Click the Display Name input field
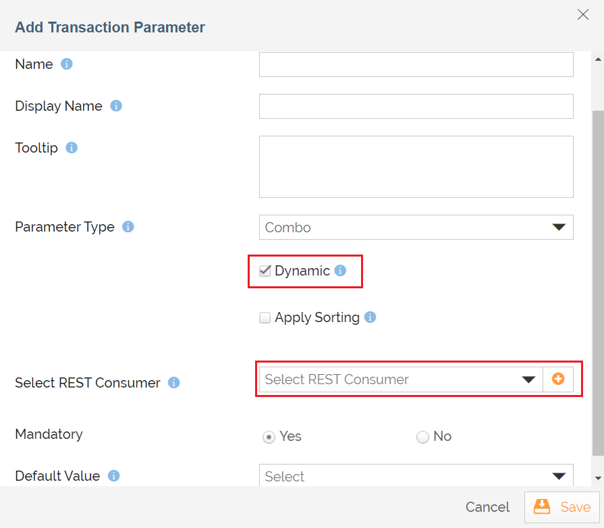Image resolution: width=604 pixels, height=528 pixels. pyautogui.click(x=416, y=107)
